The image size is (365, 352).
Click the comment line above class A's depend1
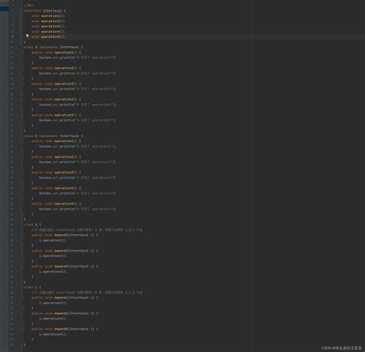[x=87, y=230]
